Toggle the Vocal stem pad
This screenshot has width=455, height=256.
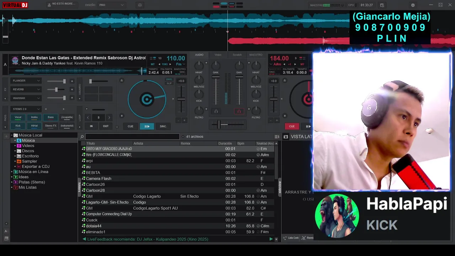tap(18, 117)
